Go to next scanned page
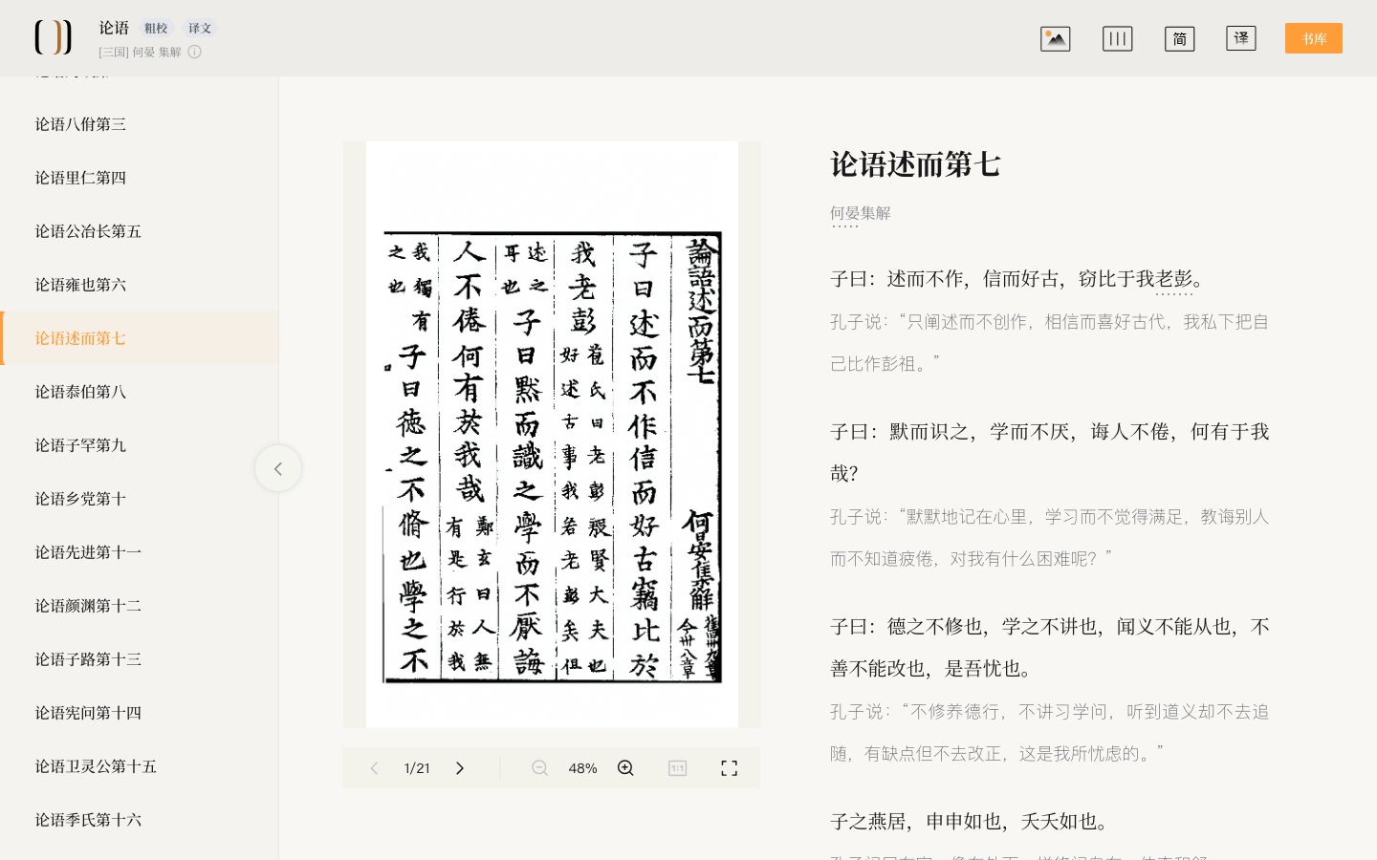 coord(460,768)
